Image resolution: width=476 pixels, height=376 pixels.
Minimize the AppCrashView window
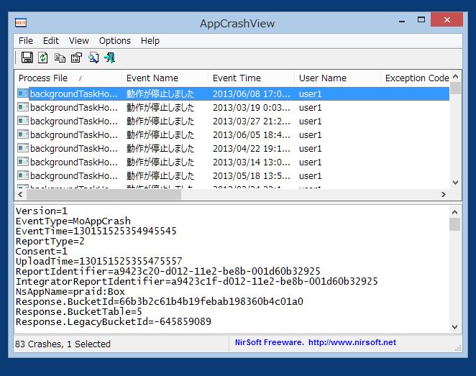[402, 20]
